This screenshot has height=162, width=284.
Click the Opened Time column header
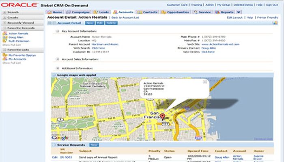(198, 151)
